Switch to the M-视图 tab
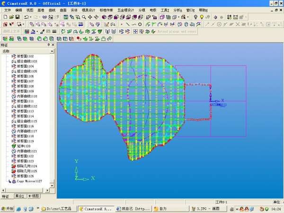 (34, 196)
